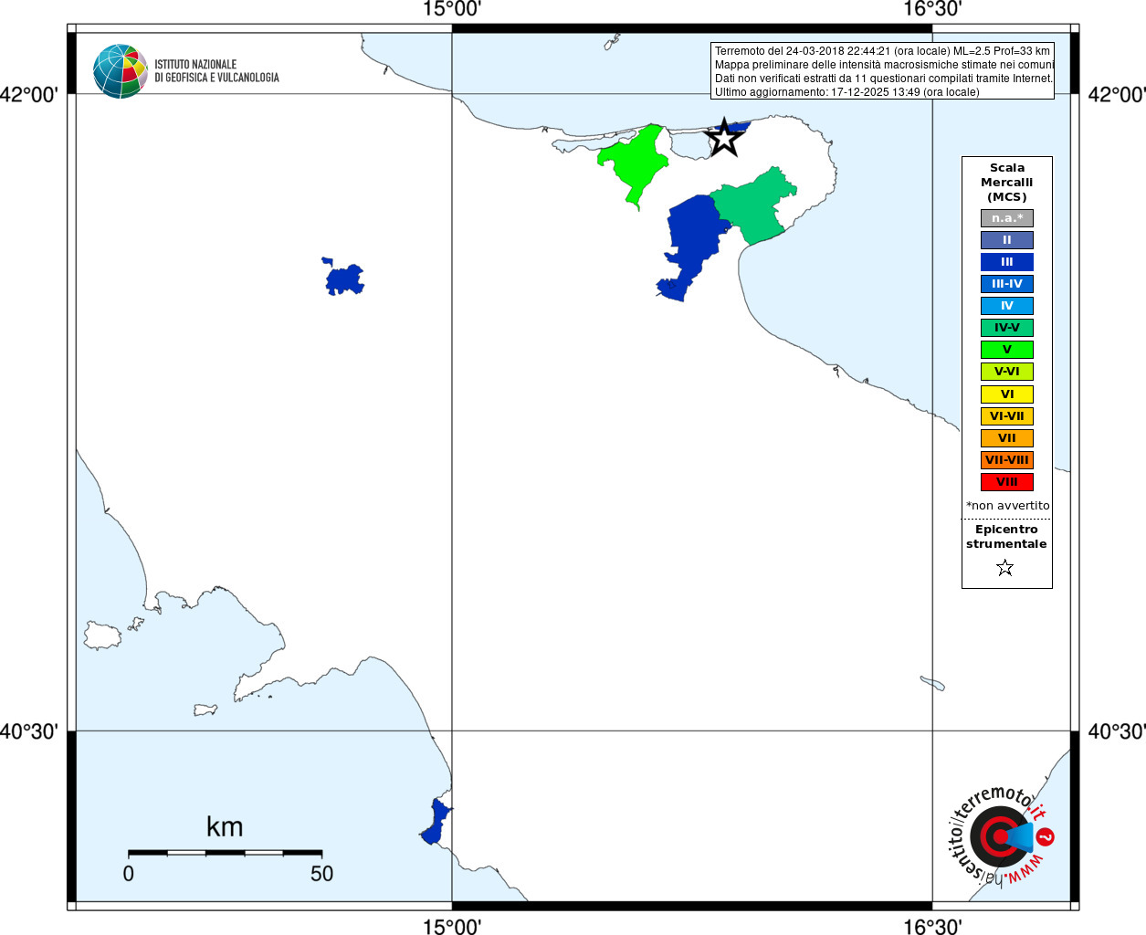Select the III intensity legend swatch

(1007, 262)
